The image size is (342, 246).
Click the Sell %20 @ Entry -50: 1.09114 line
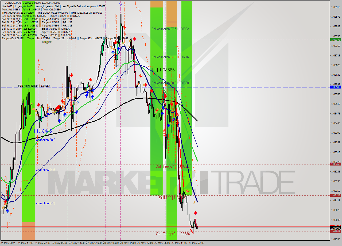click(36, 32)
